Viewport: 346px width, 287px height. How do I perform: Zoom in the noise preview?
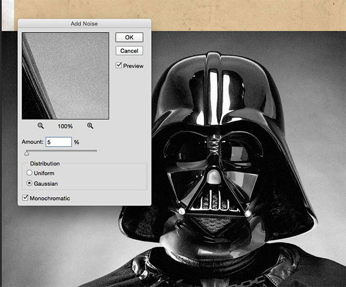(x=90, y=126)
